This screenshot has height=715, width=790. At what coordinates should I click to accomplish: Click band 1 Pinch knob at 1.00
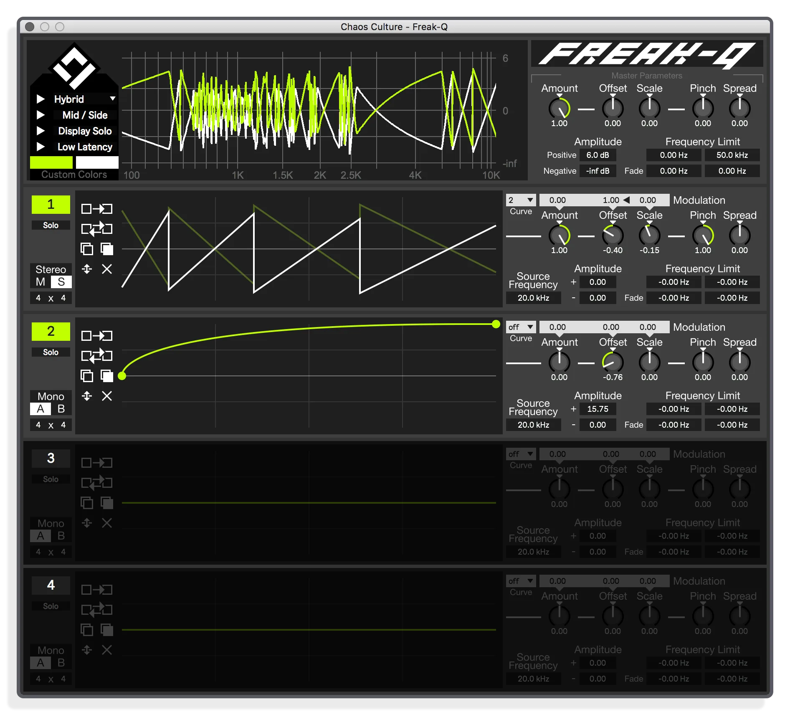tap(703, 236)
